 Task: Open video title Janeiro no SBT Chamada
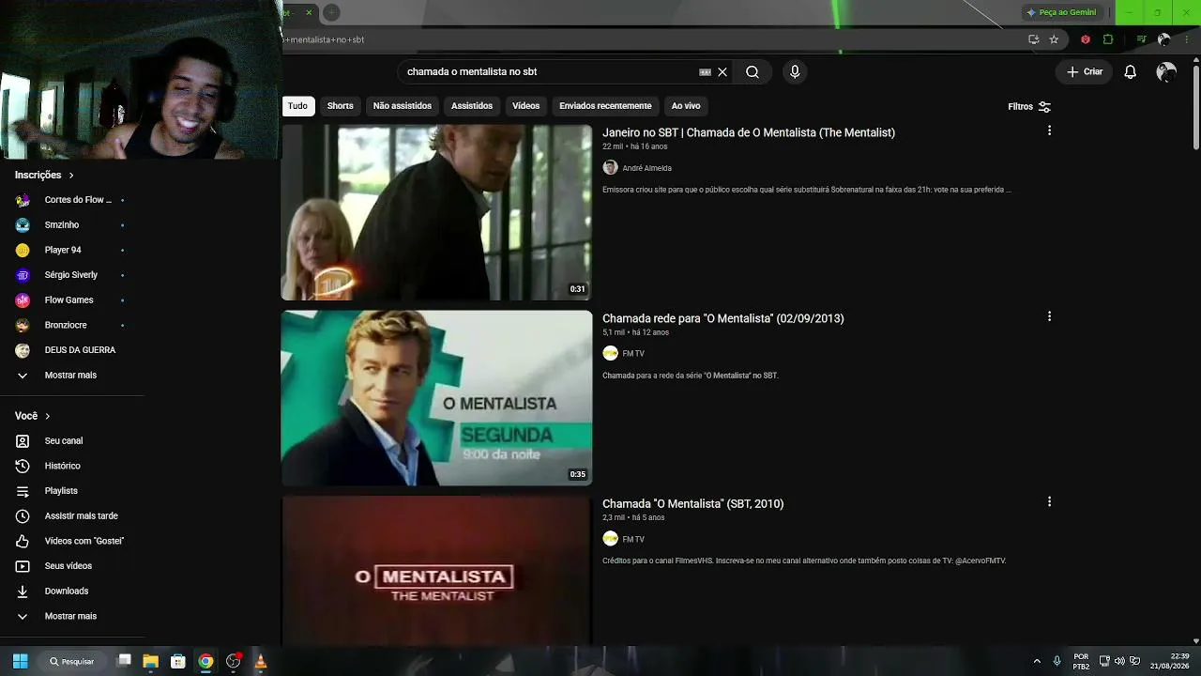point(749,133)
